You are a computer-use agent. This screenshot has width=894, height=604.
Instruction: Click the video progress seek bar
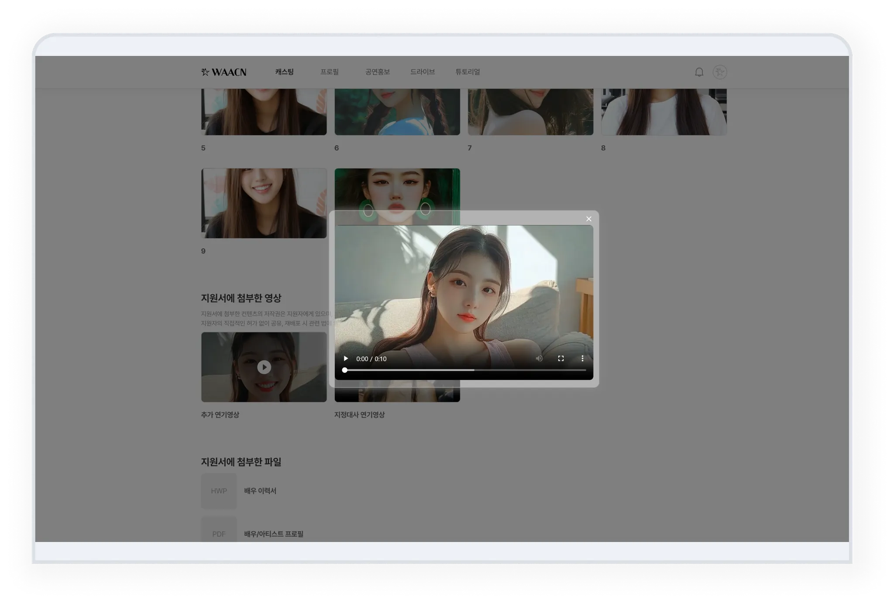pos(465,370)
